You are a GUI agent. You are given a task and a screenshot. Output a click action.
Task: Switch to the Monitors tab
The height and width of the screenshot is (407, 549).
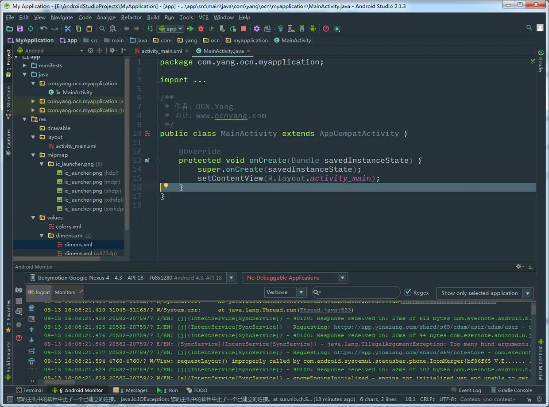click(x=65, y=292)
